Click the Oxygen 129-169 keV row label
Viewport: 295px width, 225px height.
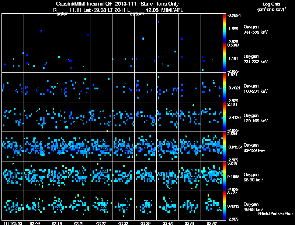coord(256,118)
